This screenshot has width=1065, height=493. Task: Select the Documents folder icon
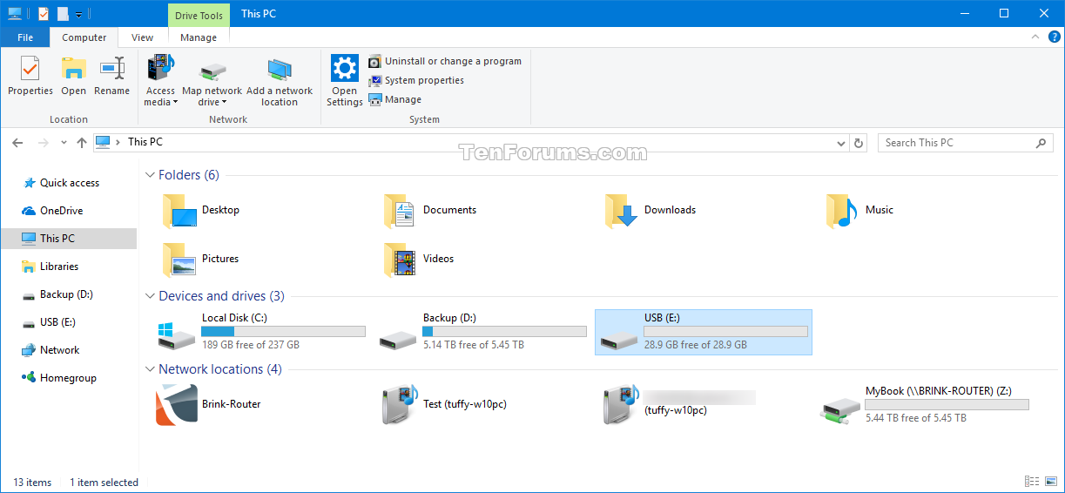(x=400, y=212)
